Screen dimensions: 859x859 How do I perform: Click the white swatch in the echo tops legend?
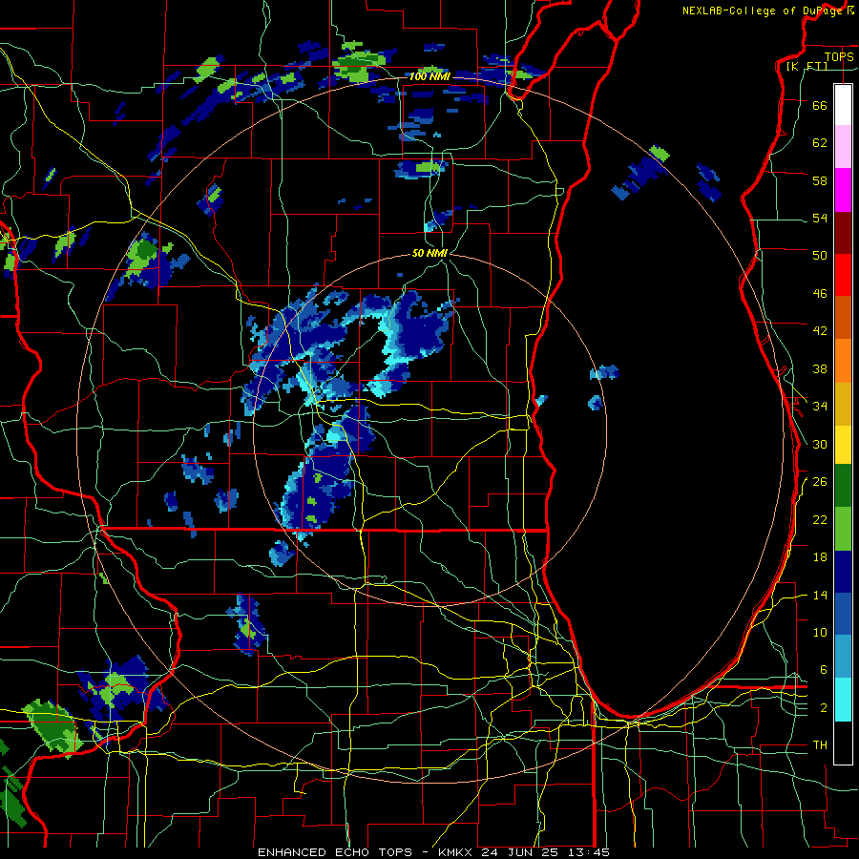pos(843,105)
